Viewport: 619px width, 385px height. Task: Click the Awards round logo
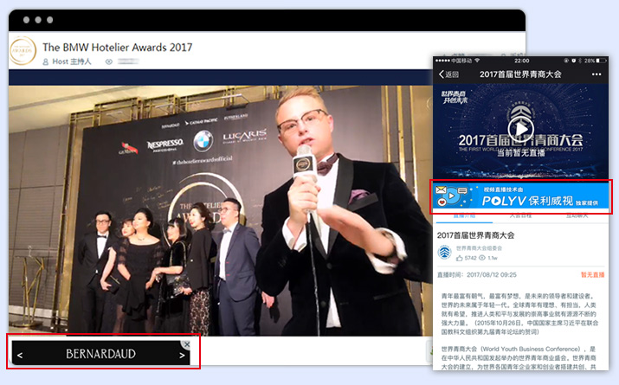click(23, 52)
